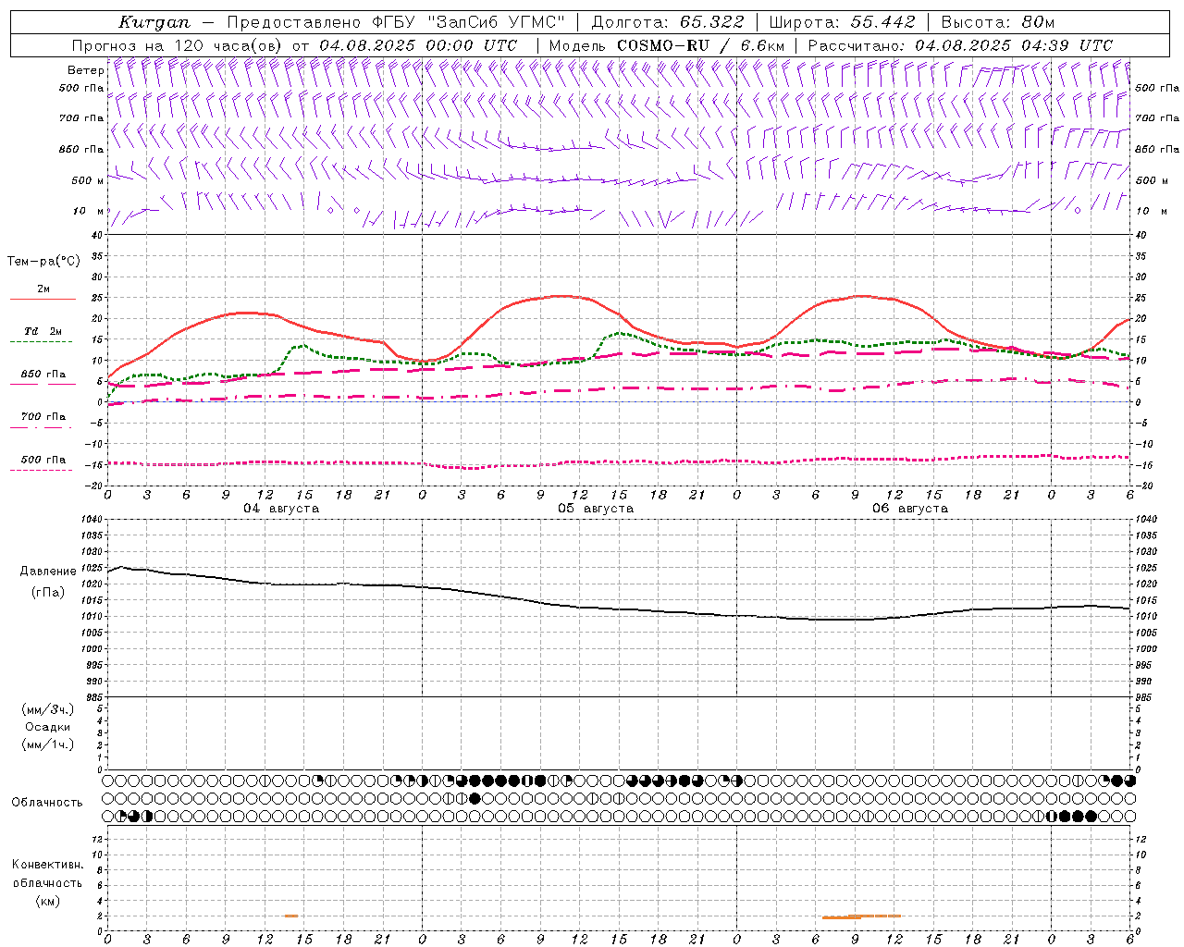Click the solid red line sample above "Td 2м"
This screenshot has width=1184, height=947.
[x=43, y=300]
